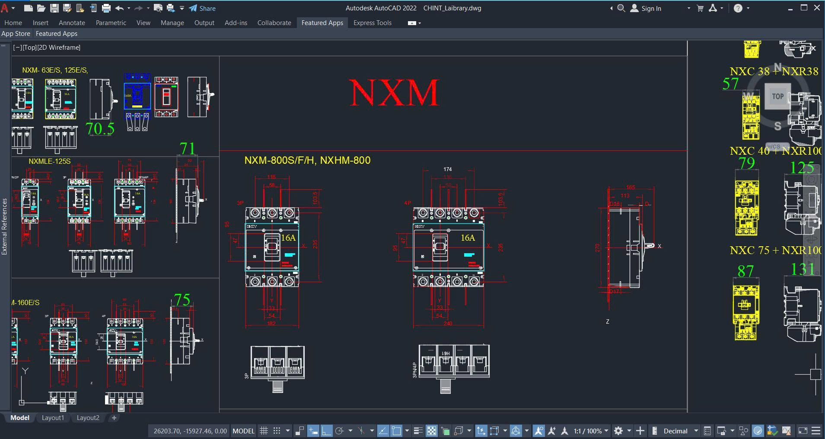
Task: Click the Undo arrow icon
Action: point(120,8)
